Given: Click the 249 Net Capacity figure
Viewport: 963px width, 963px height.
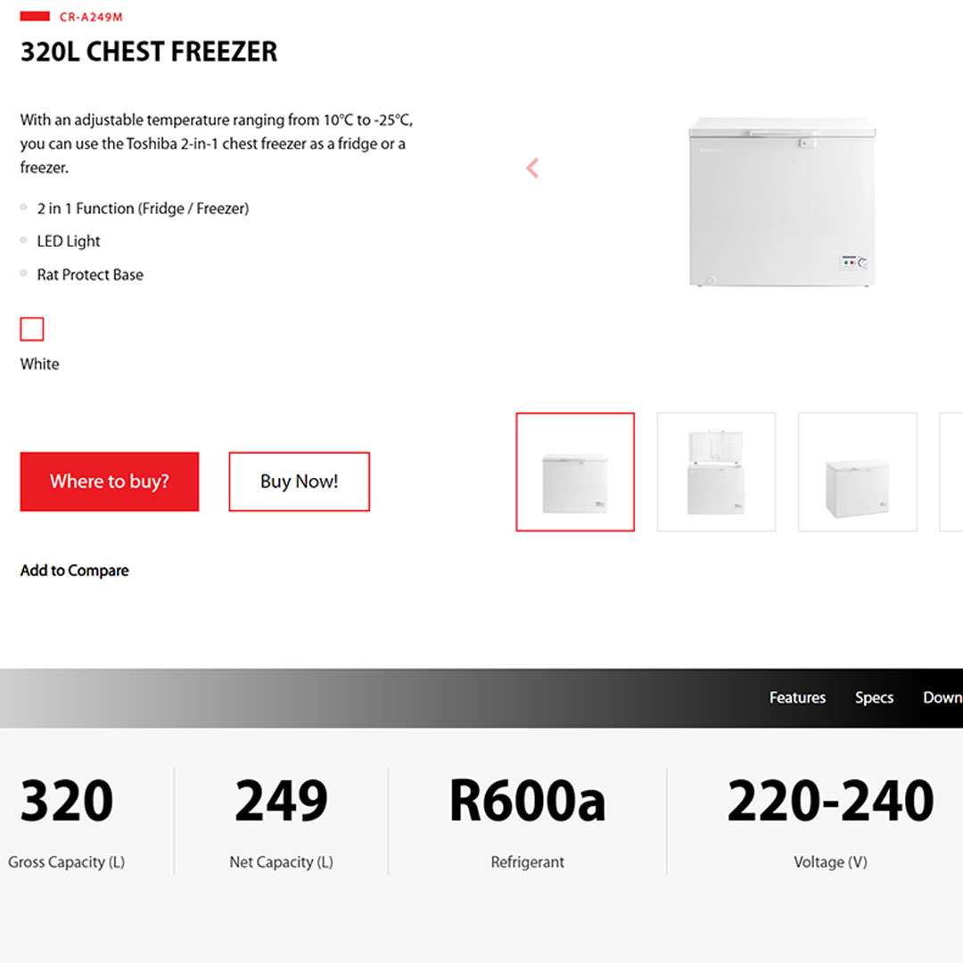Looking at the screenshot, I should point(281,801).
